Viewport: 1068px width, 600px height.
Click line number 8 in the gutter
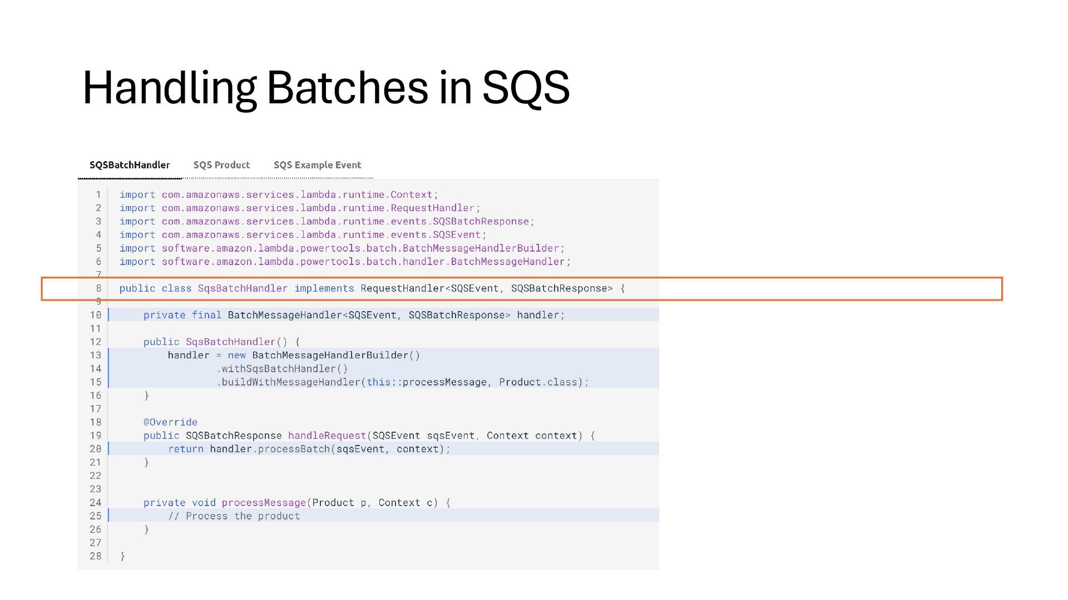98,288
